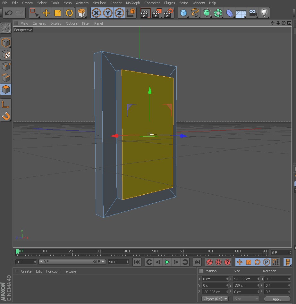Screen dimensions: 296x304
Task: Open the disabled Size dropdown
Action: point(246,299)
